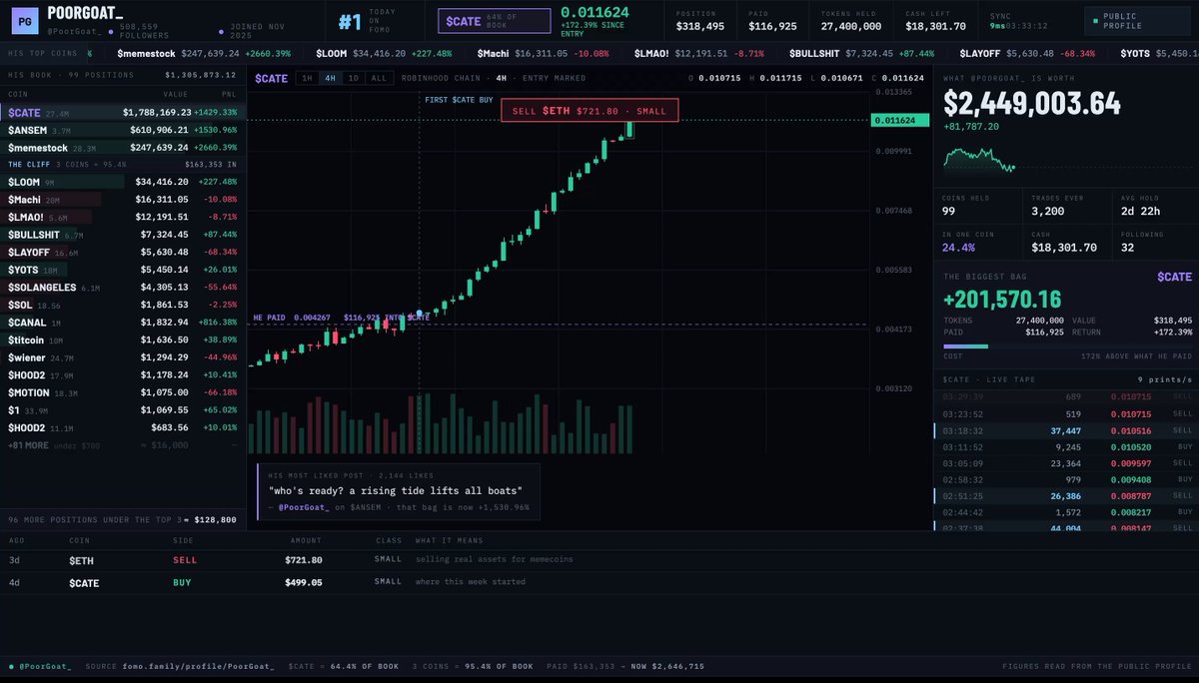
Task: Switch the chart to the 1H timeframe
Action: [x=308, y=78]
